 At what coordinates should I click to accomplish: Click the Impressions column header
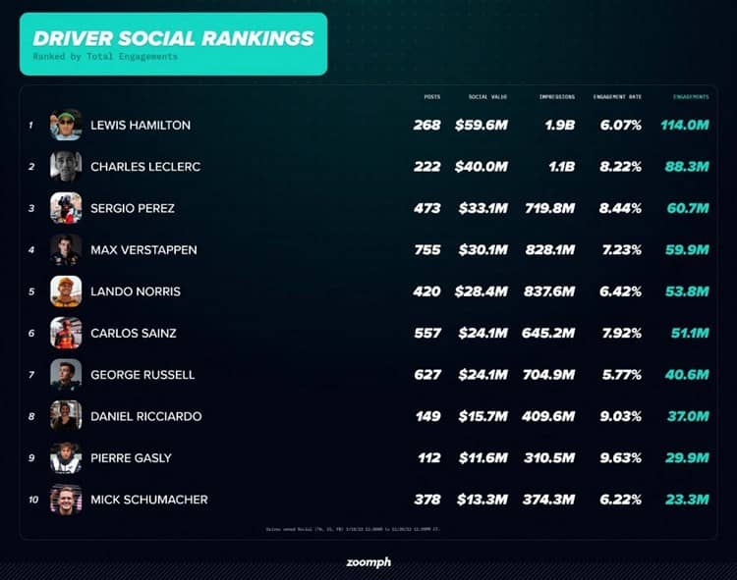556,97
